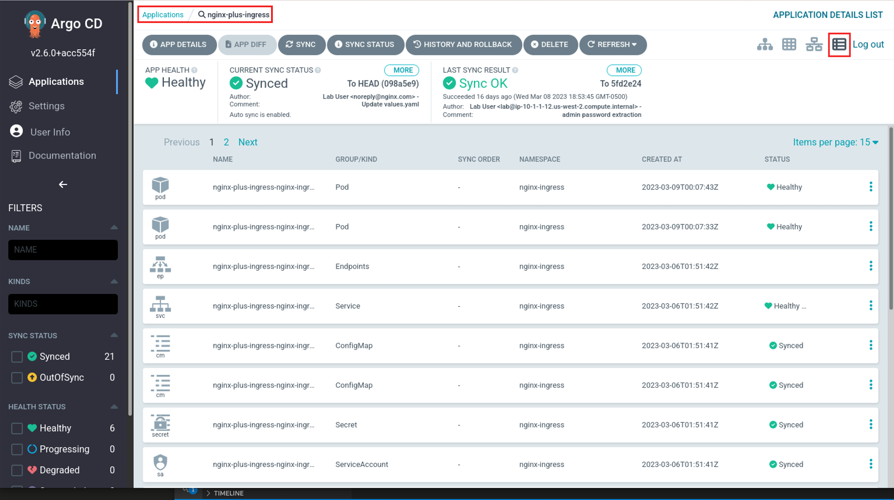
Task: Open the SYNC STATUS button
Action: pyautogui.click(x=365, y=44)
